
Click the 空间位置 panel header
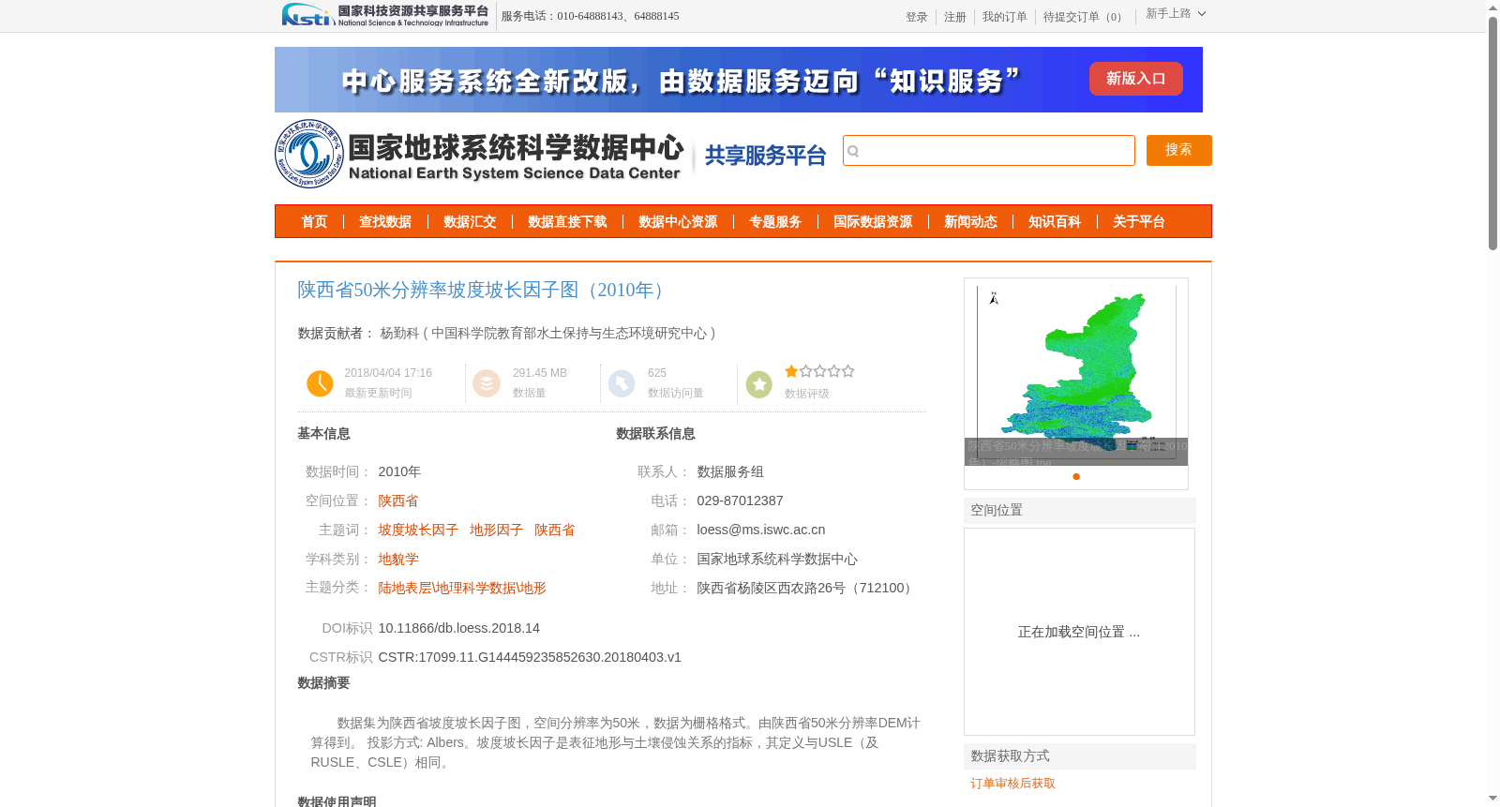pos(1080,511)
